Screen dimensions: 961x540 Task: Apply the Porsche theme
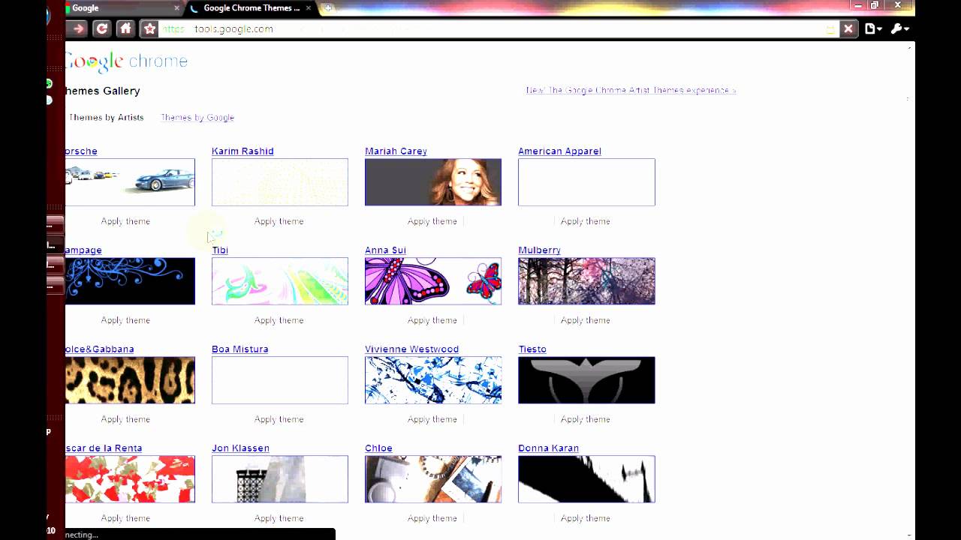[x=125, y=221]
